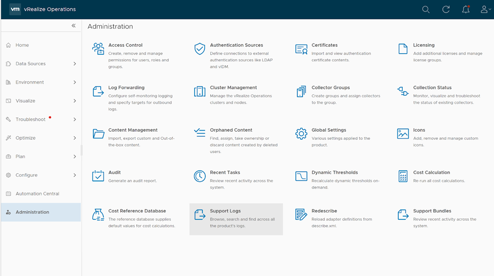Viewport: 494px width, 276px height.
Task: Click the Redescribe edit icon
Action: coord(301,215)
